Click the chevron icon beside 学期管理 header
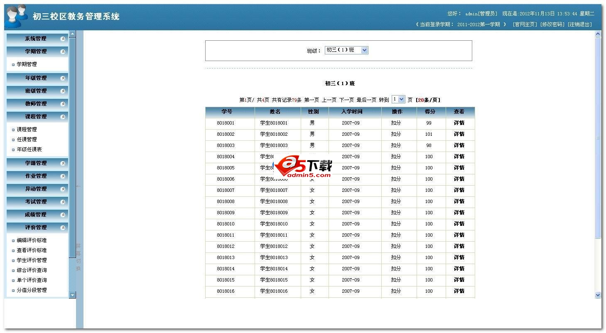The height and width of the screenshot is (333, 606). [x=63, y=51]
